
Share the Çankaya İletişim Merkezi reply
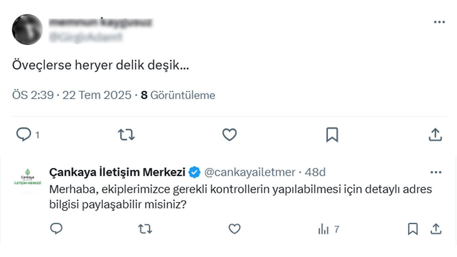pyautogui.click(x=435, y=228)
